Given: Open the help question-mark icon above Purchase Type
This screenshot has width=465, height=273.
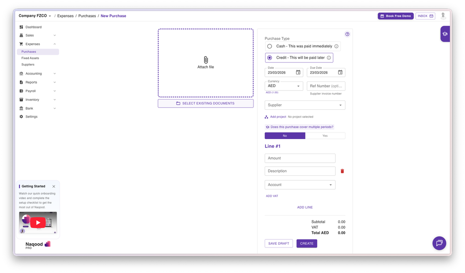Looking at the screenshot, I should (347, 33).
